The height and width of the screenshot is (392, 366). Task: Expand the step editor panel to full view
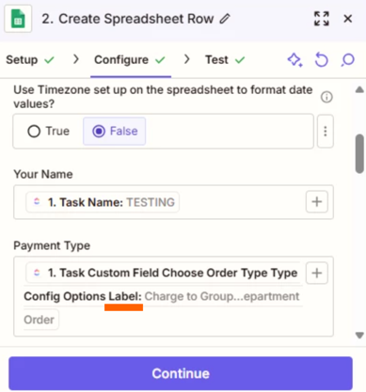[322, 19]
